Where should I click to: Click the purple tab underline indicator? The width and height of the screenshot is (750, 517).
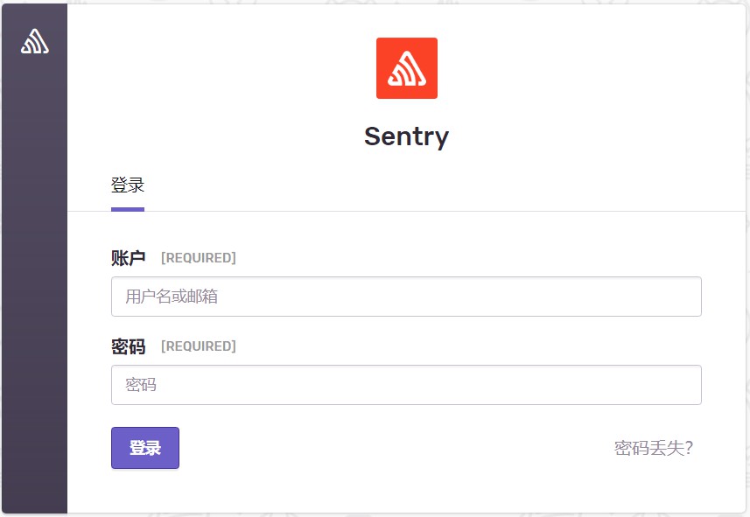point(127,207)
